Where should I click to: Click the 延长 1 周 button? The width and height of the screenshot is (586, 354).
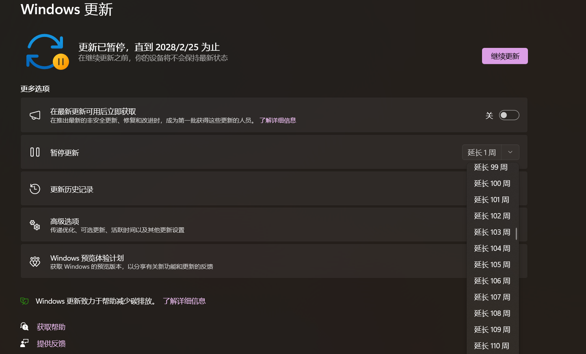click(x=482, y=152)
